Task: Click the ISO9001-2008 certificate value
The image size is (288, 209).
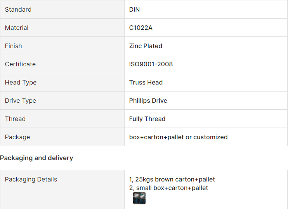Action: coord(151,64)
